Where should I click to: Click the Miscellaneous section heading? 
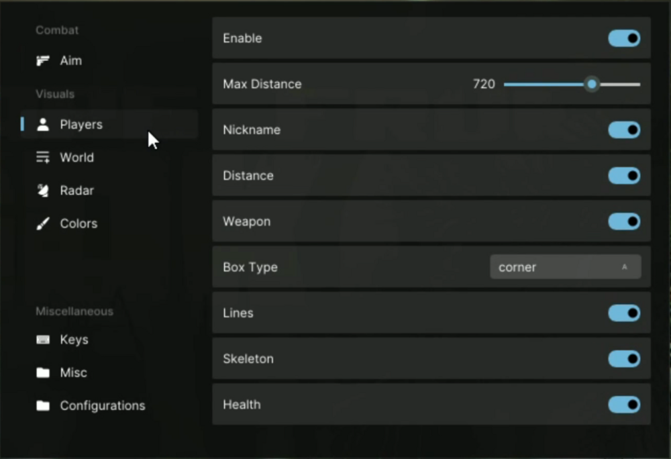coord(74,311)
